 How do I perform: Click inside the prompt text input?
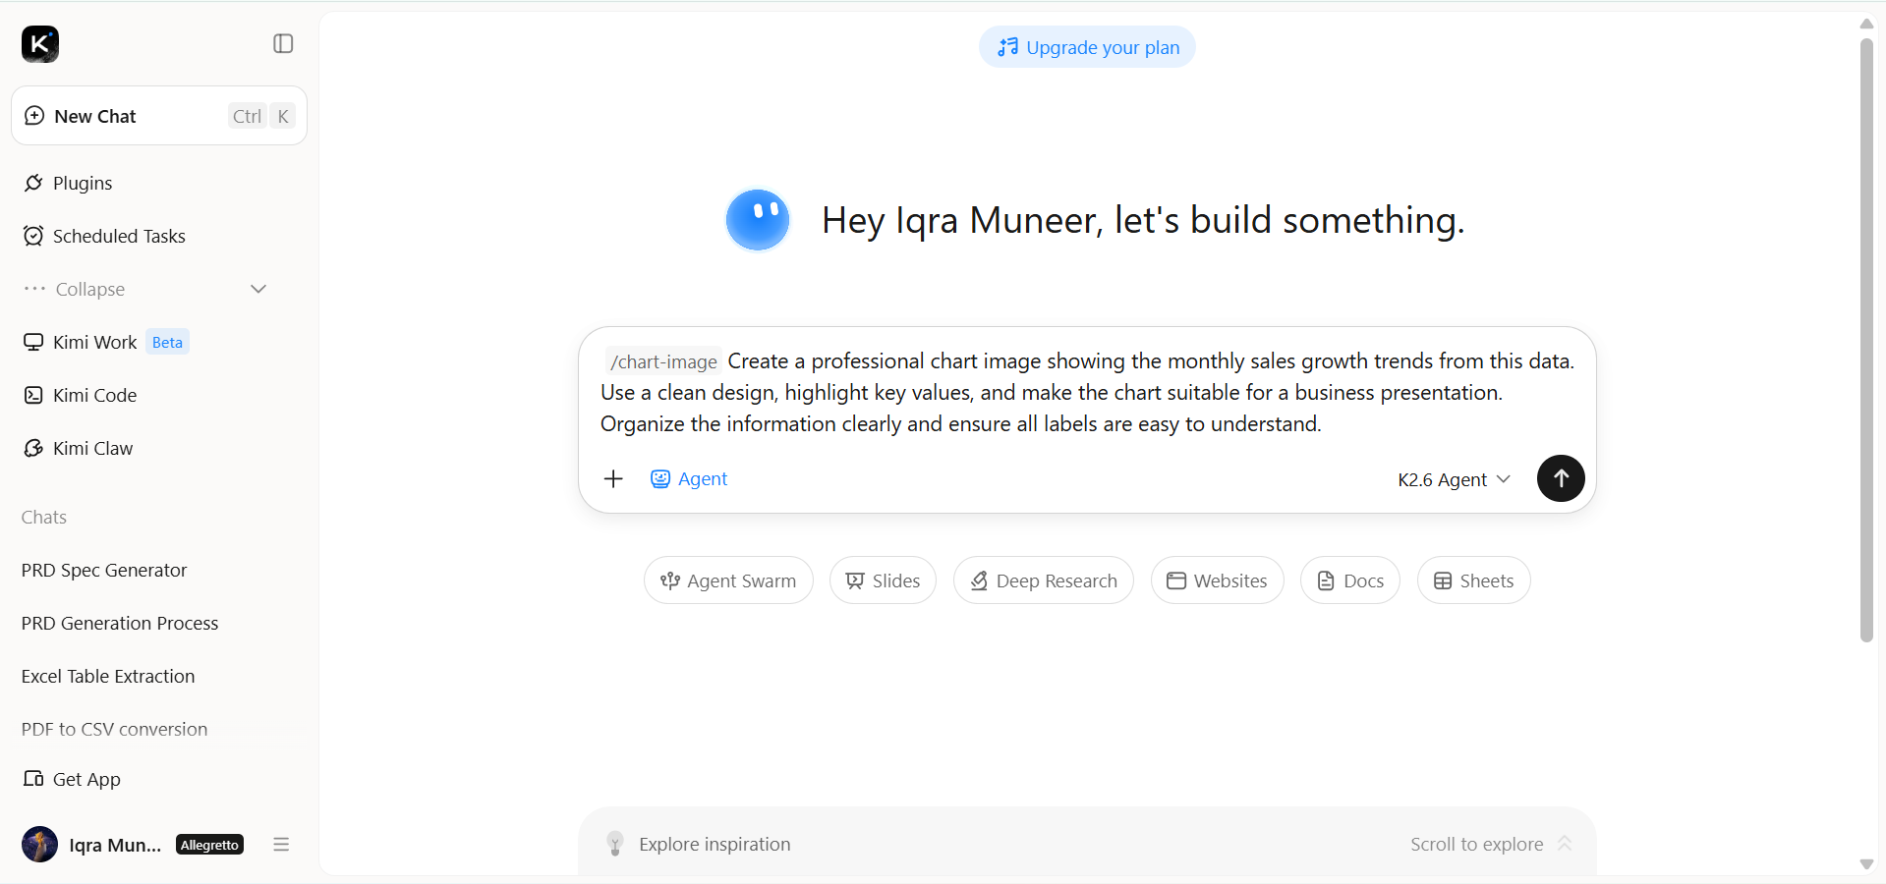[1087, 393]
